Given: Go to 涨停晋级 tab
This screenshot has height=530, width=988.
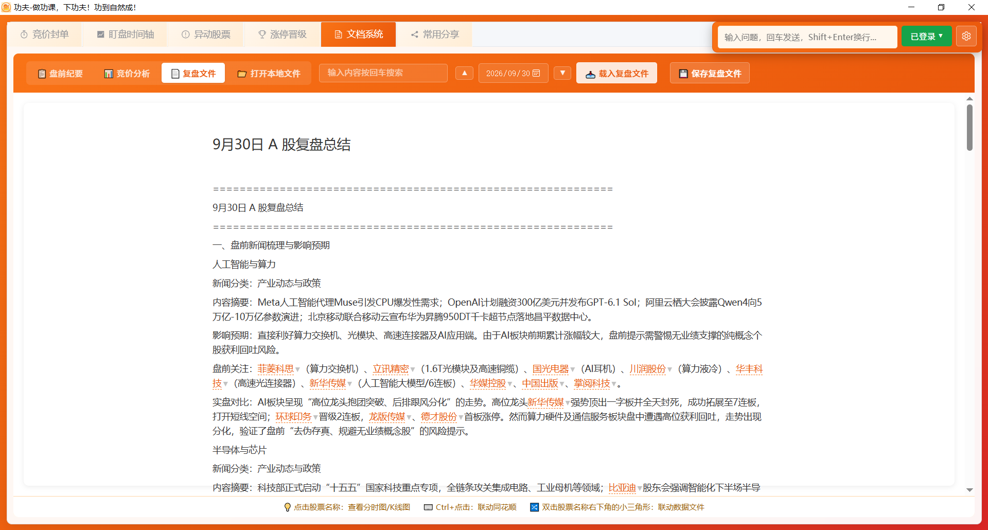Looking at the screenshot, I should [x=282, y=34].
